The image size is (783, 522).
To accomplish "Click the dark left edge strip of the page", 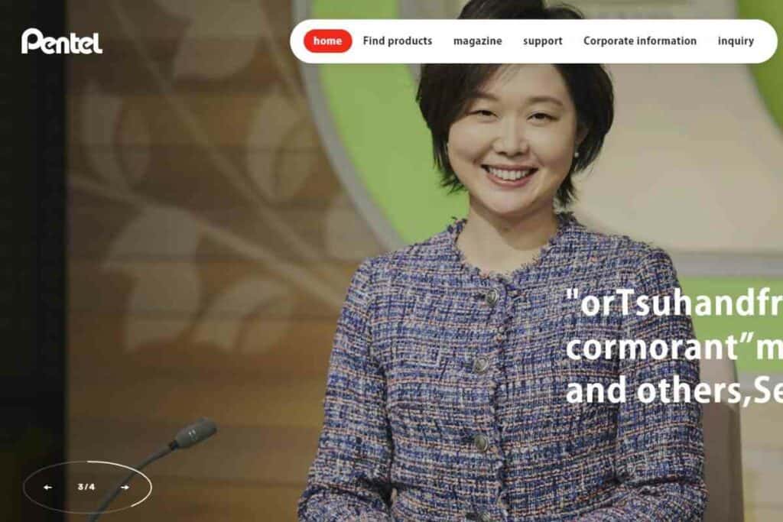I will (x=32, y=261).
